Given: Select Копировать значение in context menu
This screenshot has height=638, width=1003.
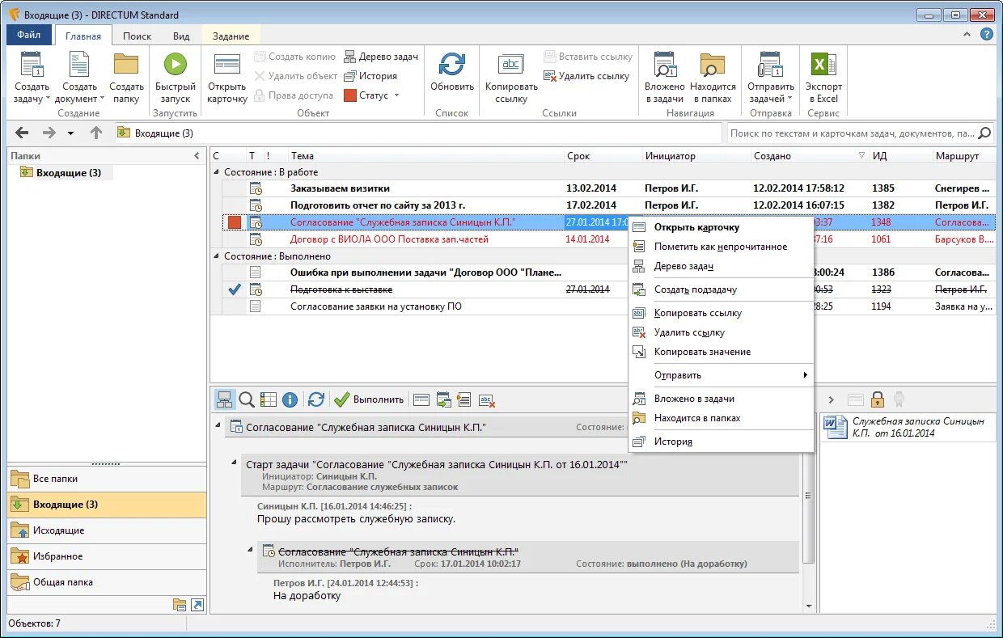Looking at the screenshot, I should pos(721,352).
